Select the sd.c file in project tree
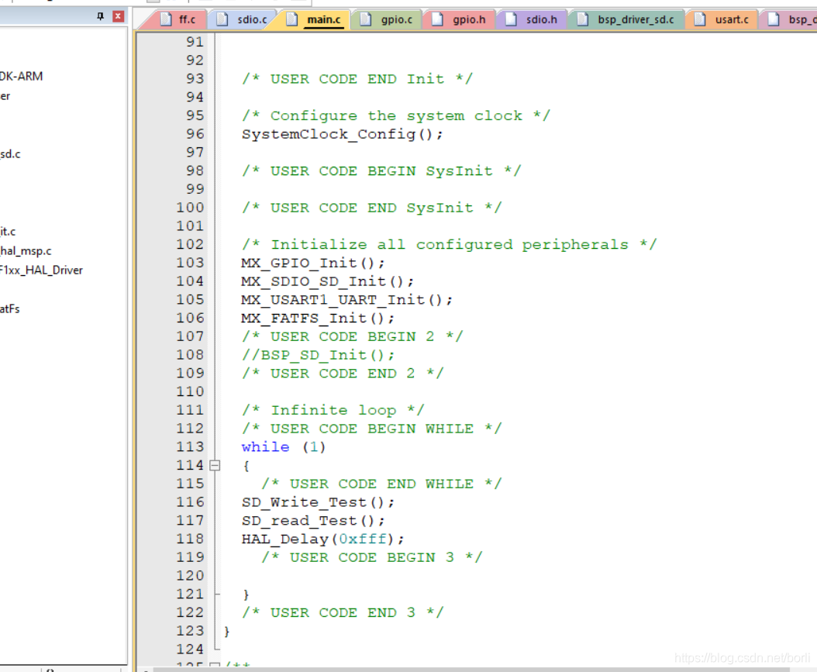The height and width of the screenshot is (672, 817). [10, 154]
